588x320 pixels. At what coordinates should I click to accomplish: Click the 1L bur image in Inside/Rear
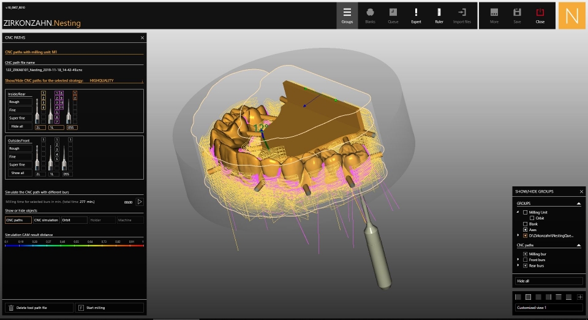[51, 111]
